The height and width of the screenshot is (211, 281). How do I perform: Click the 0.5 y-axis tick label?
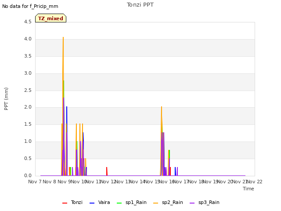(28, 158)
